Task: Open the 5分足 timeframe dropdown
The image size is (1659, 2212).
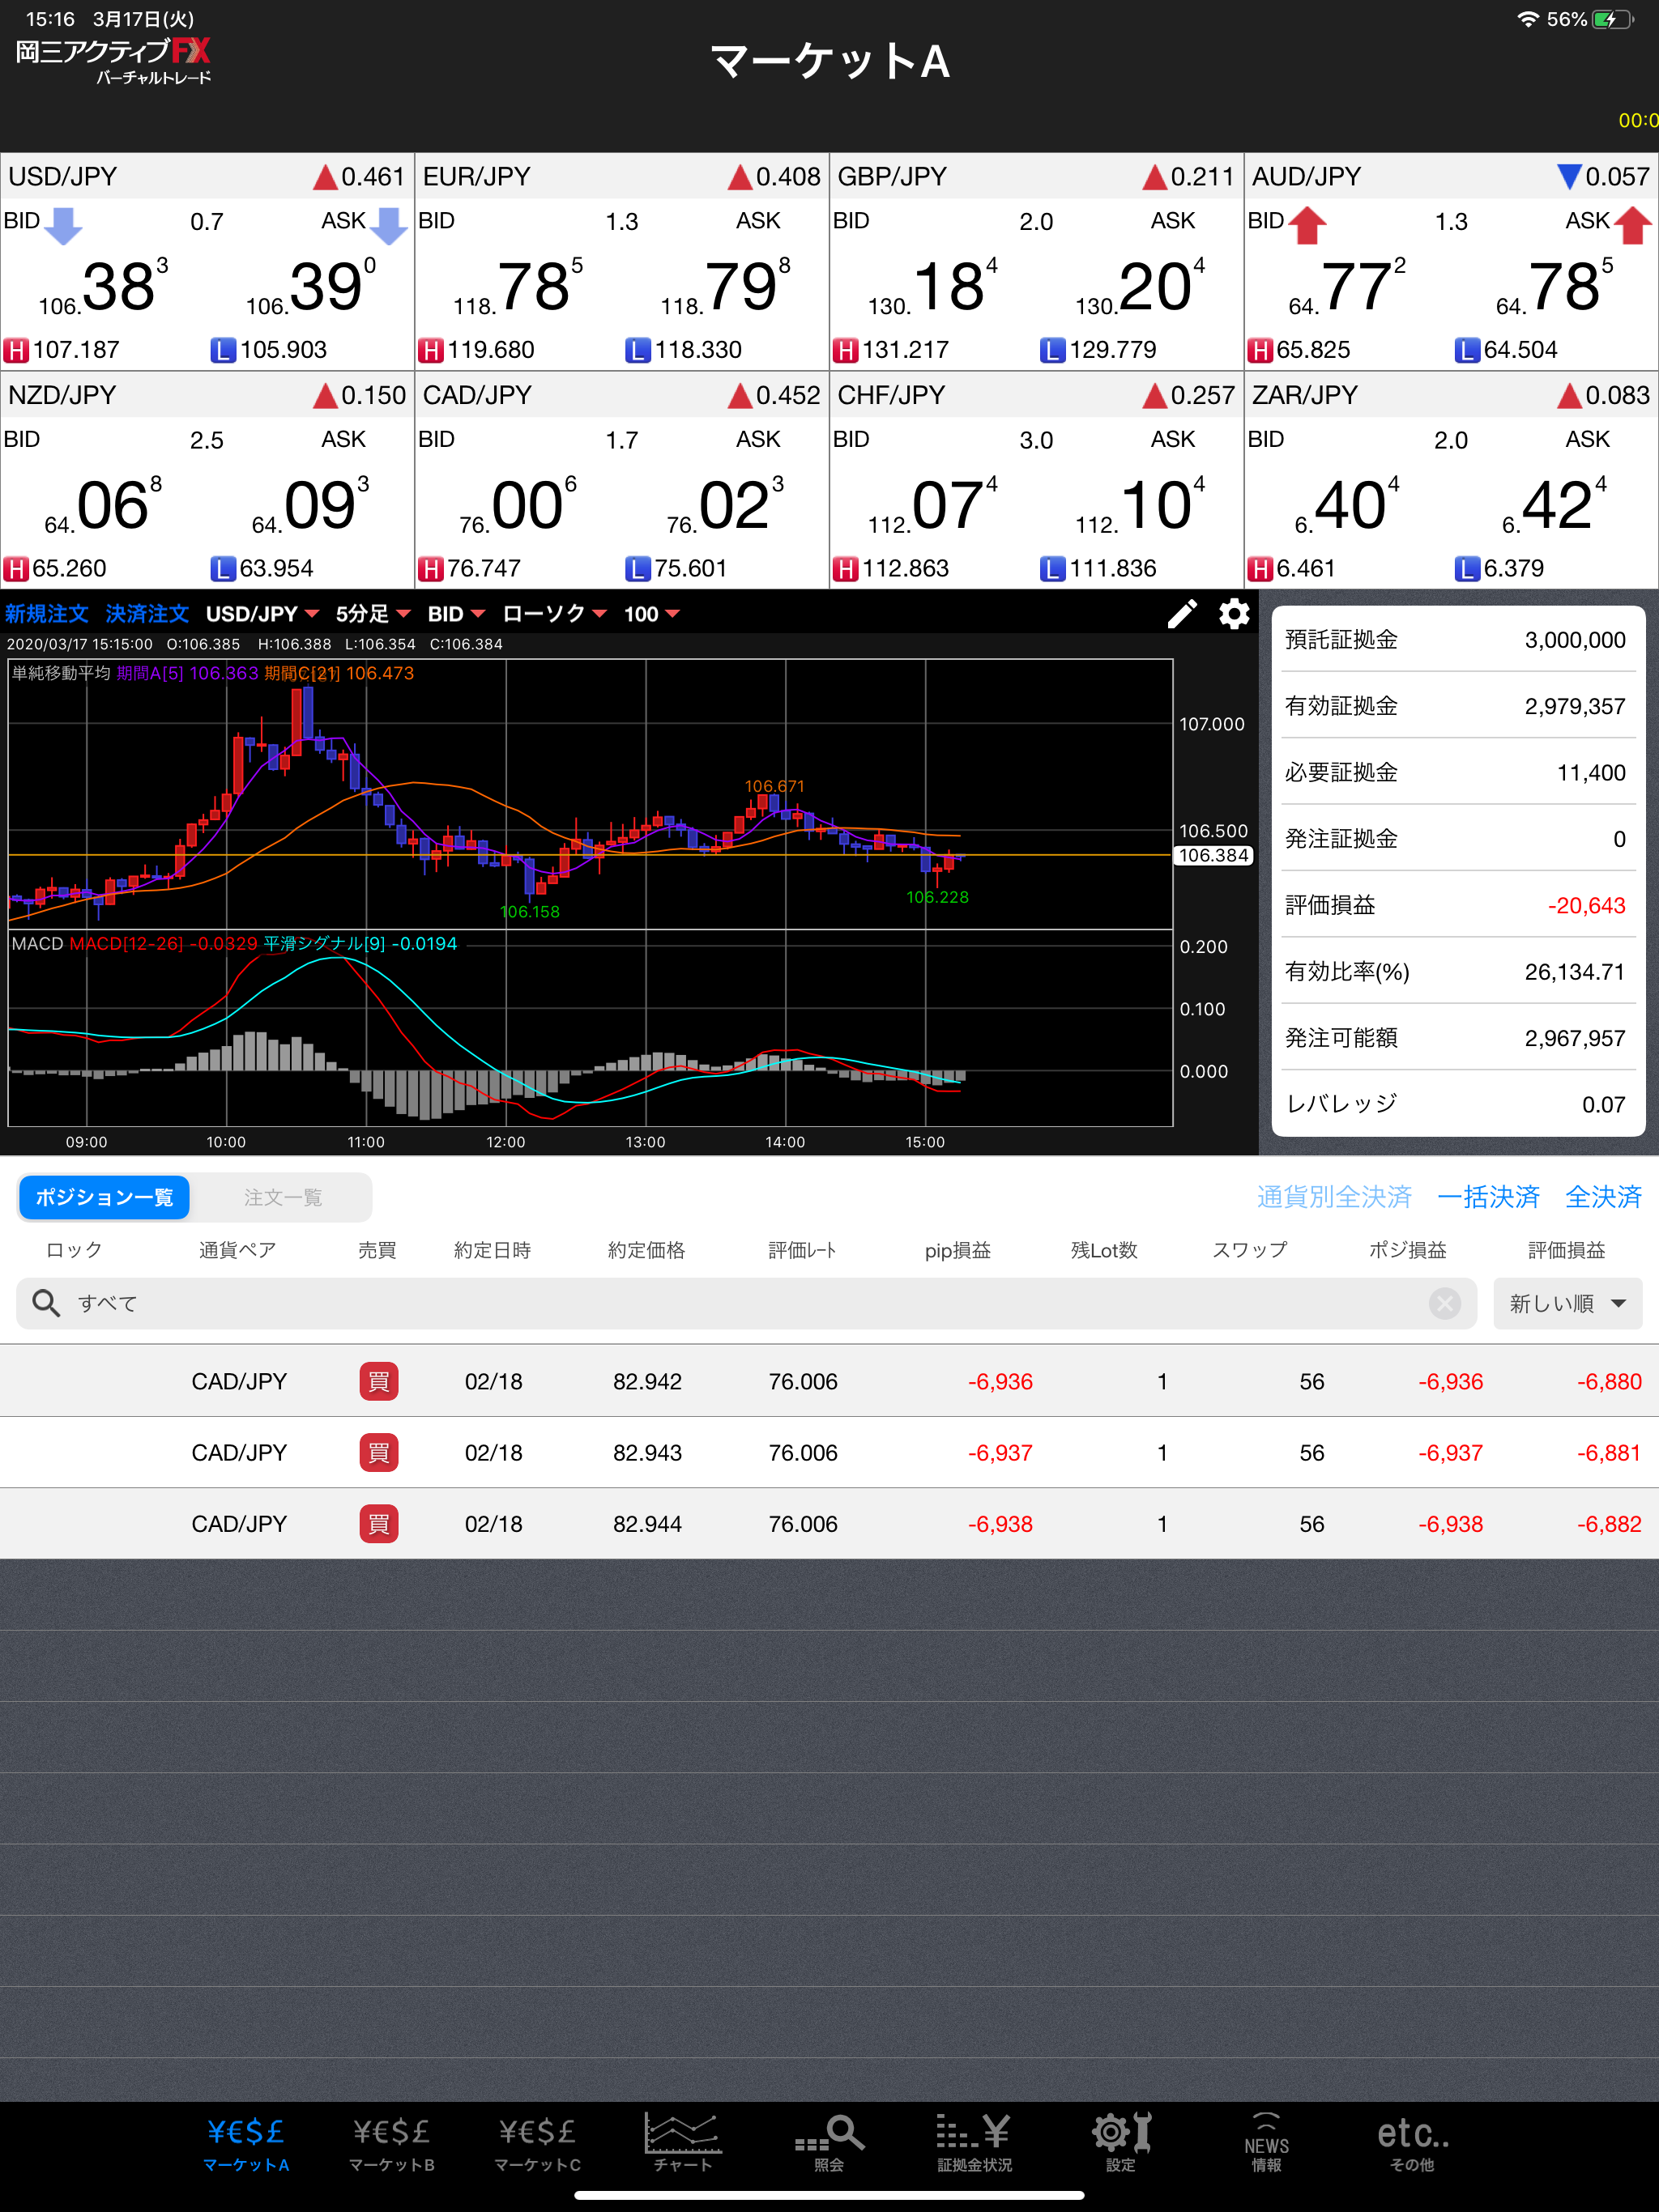Action: pyautogui.click(x=373, y=614)
